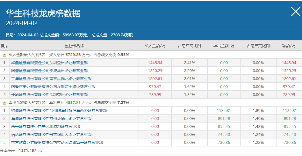This screenshot has height=156, width=302.
Task: Open 东海证券股份有限公司南京洪武北路证券营业部 link
Action: click(x=51, y=79)
